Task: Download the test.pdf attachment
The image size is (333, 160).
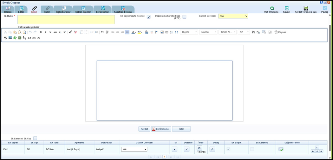Action: (199, 148)
